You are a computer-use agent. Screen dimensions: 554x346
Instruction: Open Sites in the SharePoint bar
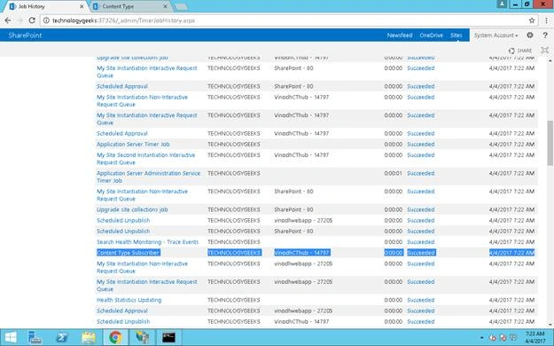[x=456, y=35]
